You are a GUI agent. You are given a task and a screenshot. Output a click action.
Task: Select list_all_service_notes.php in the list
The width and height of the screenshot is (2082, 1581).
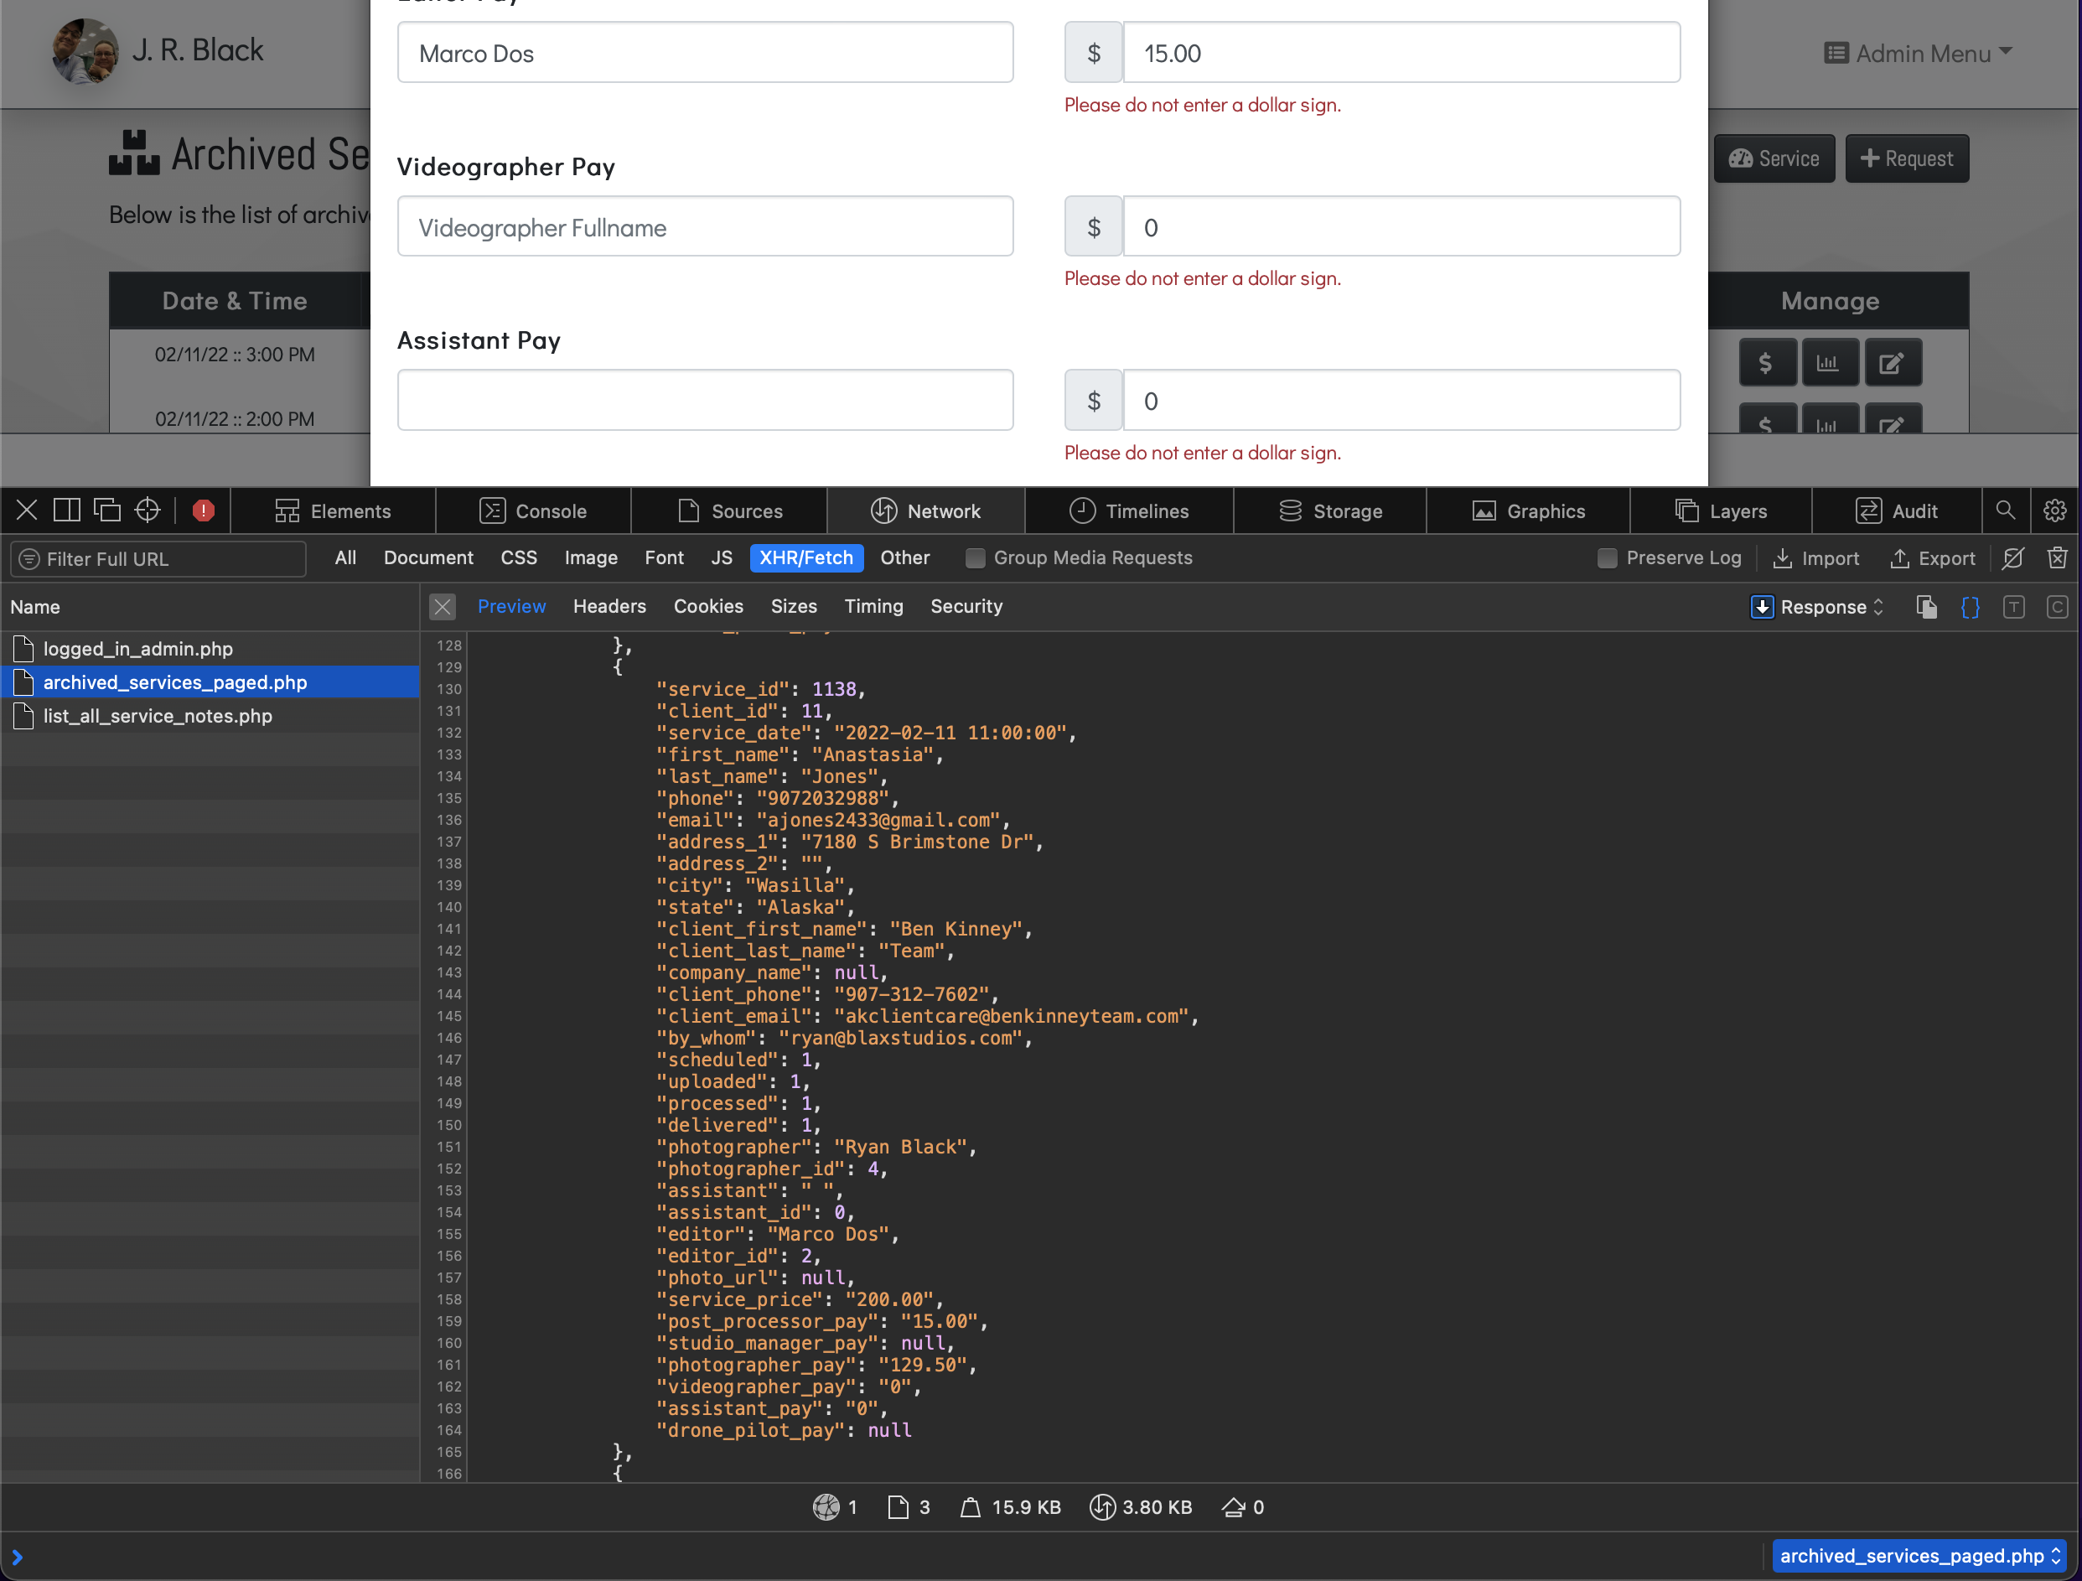pos(158,716)
